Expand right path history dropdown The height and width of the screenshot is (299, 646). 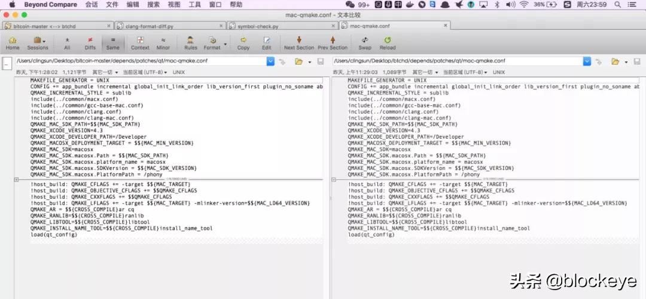(x=587, y=61)
